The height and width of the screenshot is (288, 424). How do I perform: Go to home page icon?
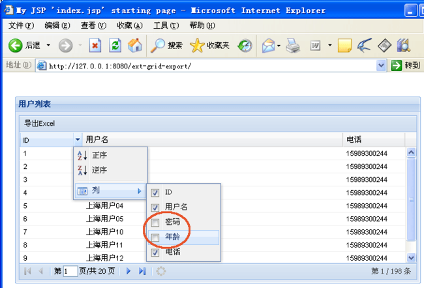coord(135,45)
